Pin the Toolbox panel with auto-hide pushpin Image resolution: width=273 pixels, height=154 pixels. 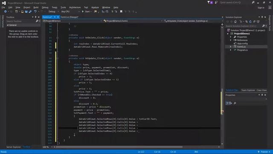pos(35,17)
